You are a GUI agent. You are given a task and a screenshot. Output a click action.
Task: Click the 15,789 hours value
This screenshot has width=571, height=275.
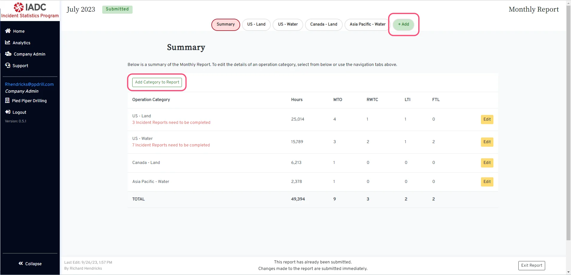(297, 142)
